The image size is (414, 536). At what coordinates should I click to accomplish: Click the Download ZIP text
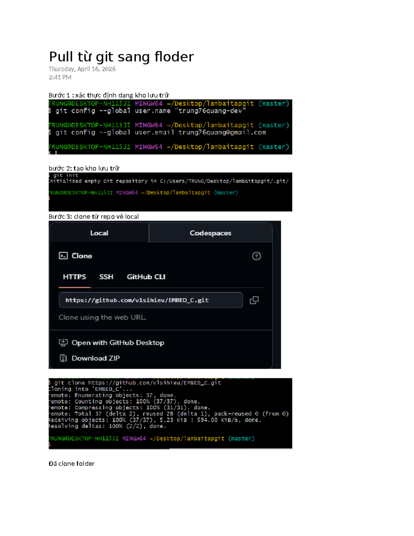(96, 358)
